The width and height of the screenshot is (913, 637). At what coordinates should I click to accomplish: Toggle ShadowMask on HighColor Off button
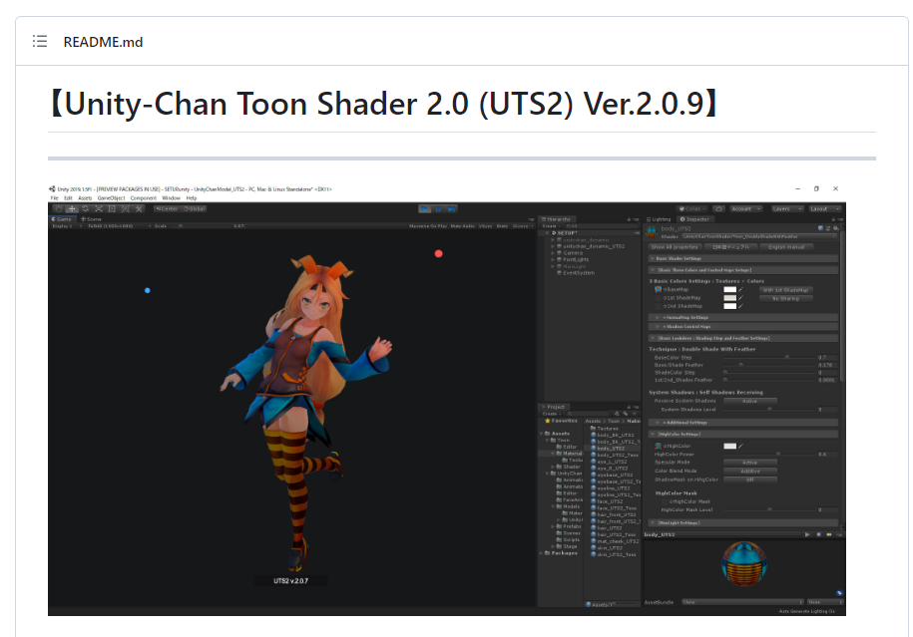(750, 479)
